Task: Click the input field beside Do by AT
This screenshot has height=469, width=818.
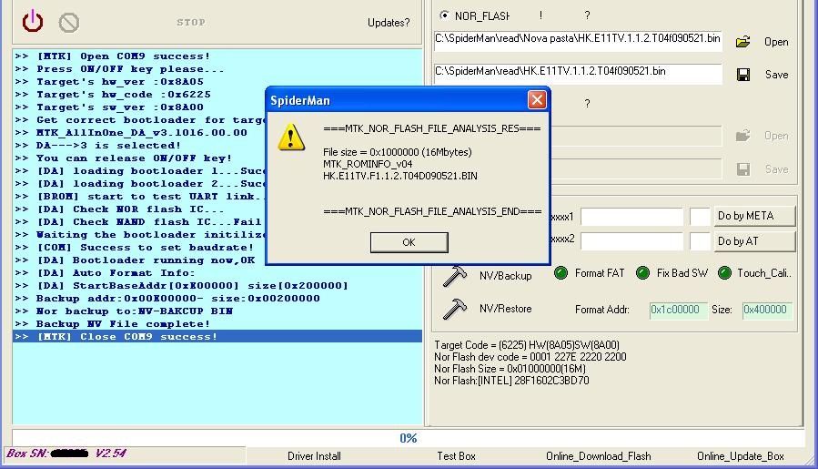Action: point(631,241)
